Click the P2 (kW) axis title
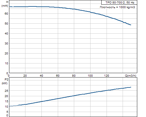 pos(5,81)
